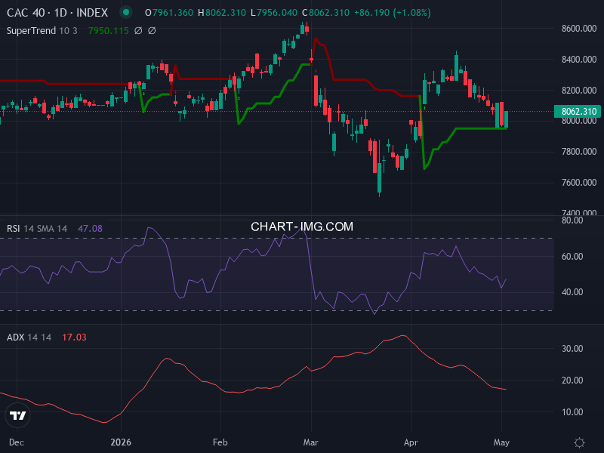Click the 7800.000 price axis label

click(579, 152)
